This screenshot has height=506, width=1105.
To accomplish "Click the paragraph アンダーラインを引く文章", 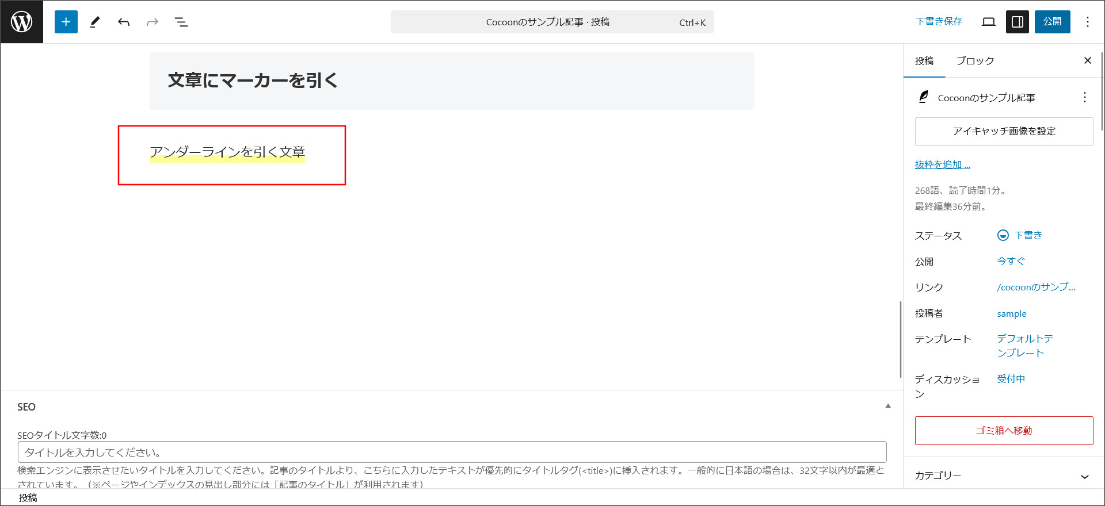I will (x=227, y=152).
